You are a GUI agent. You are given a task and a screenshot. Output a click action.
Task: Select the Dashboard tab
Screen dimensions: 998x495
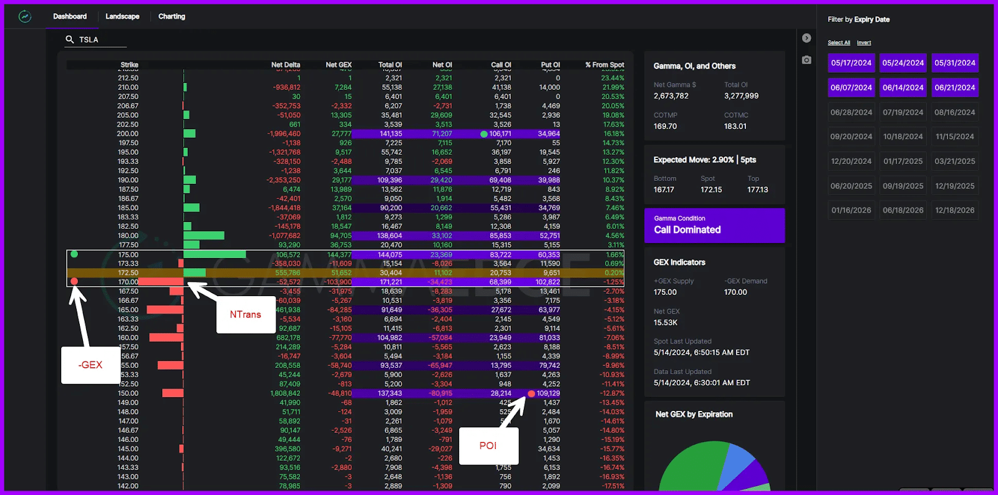70,16
